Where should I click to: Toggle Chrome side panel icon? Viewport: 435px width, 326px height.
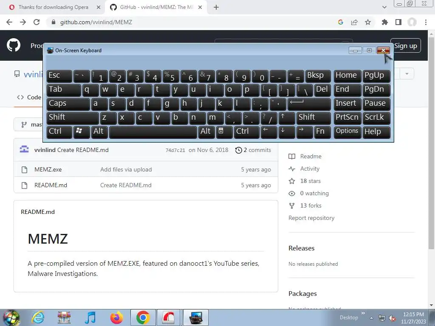coord(398,22)
